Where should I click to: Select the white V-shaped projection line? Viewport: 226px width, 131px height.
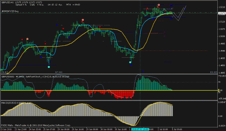click(x=179, y=13)
